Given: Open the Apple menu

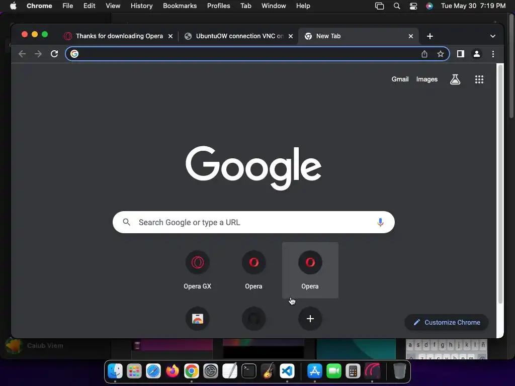Looking at the screenshot, I should tap(13, 6).
